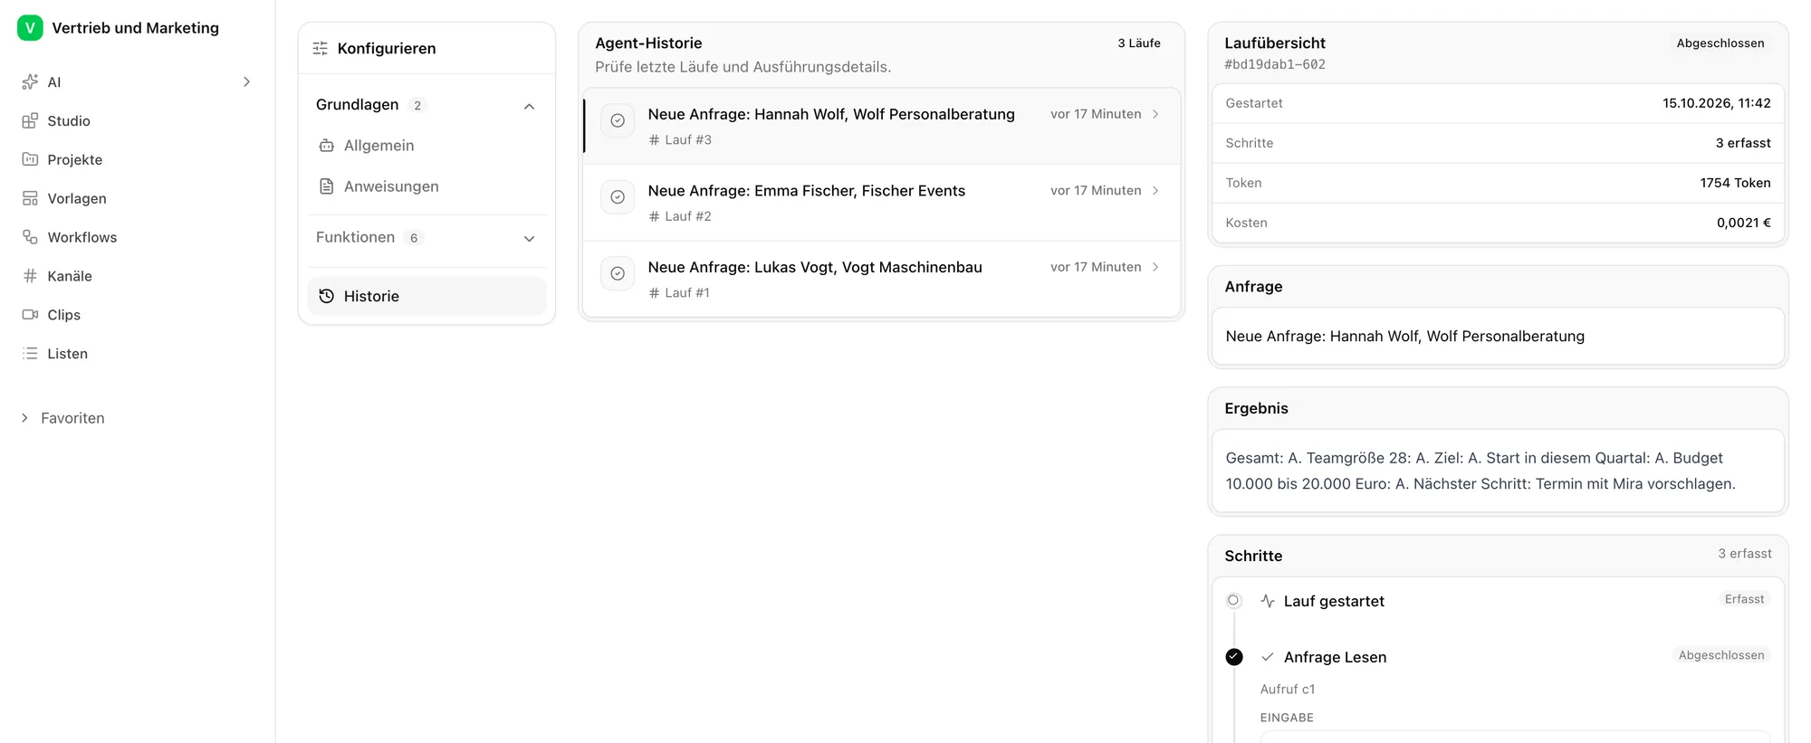Click the Allgemein robot icon
The image size is (1811, 743).
point(327,146)
